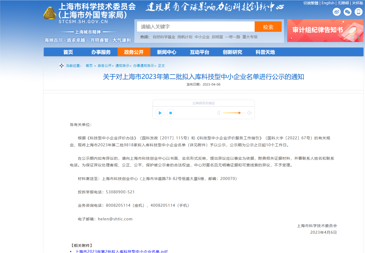
Task: Open WeChat sharing icon
Action: (347, 12)
